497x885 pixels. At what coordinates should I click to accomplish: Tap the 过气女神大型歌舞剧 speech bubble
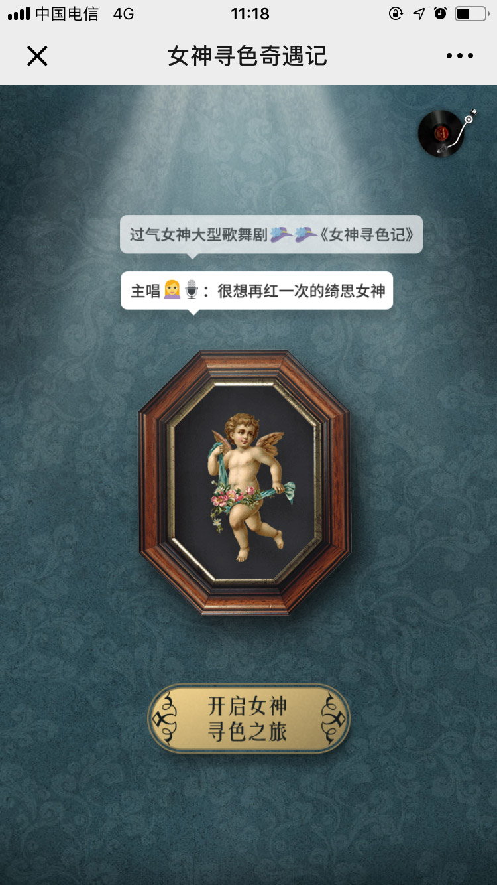(271, 234)
